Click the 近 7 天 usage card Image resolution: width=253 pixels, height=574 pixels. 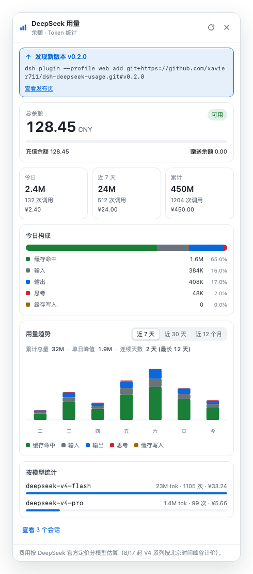click(126, 193)
